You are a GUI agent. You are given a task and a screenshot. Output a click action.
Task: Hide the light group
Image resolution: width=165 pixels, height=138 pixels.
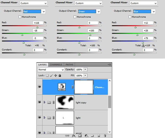(40, 117)
